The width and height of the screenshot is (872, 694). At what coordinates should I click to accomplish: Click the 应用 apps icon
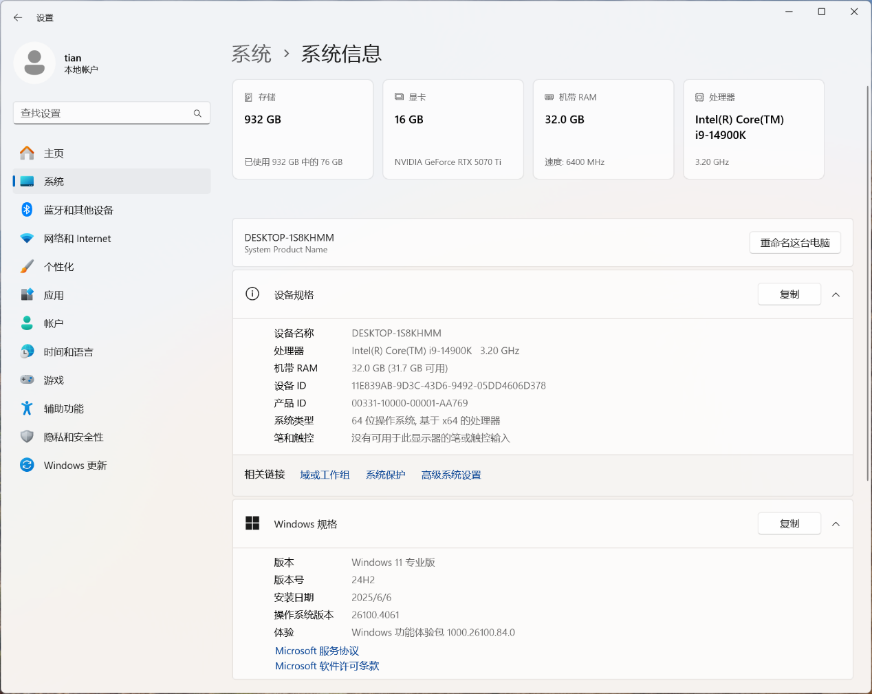[x=27, y=295]
